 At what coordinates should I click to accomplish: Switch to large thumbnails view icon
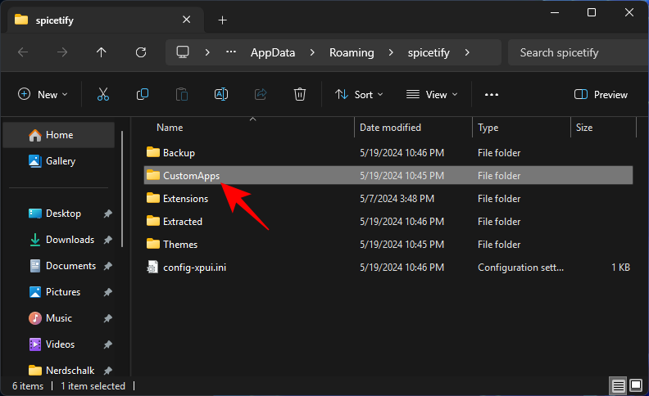[636, 385]
